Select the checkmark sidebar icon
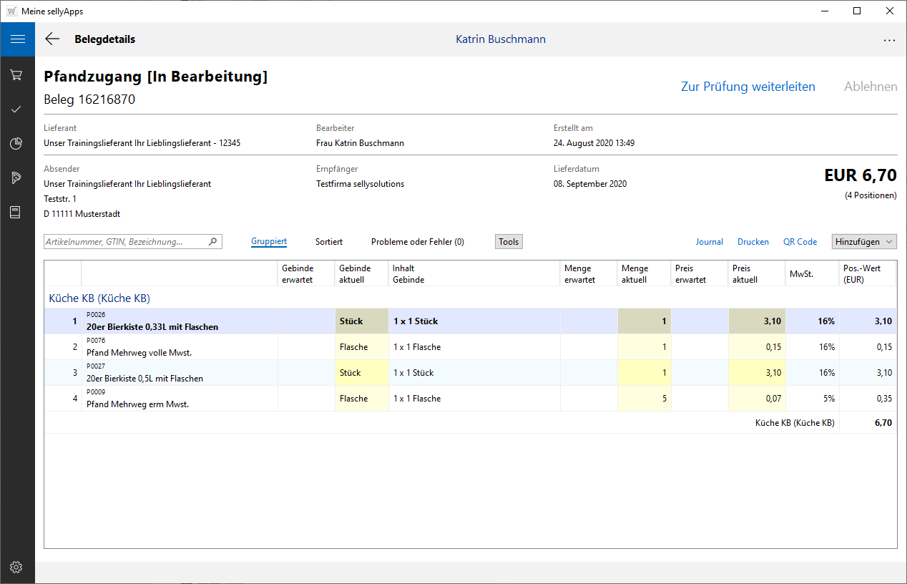This screenshot has height=584, width=907. coord(16,109)
